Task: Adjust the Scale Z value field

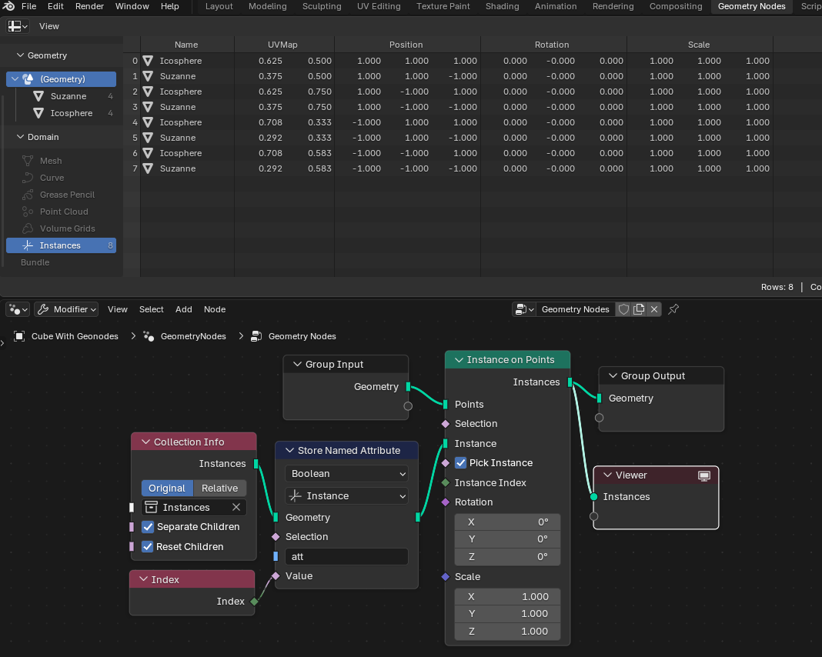Action: click(507, 632)
